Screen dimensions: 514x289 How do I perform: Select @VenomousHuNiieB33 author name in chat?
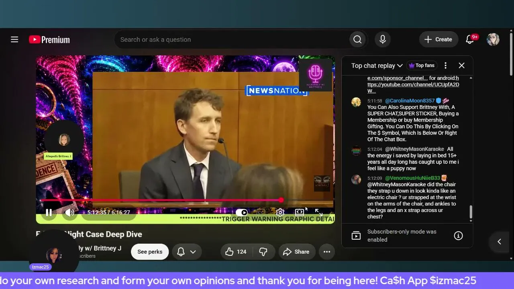[412, 178]
